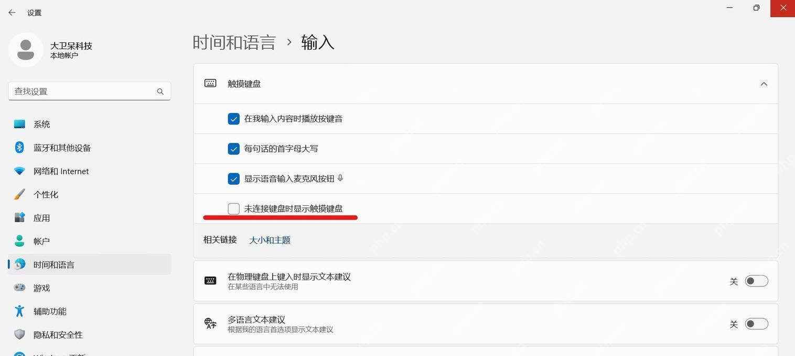Click the 根据我的语言首选项显示文本建议 subtitle
The width and height of the screenshot is (795, 356).
(x=281, y=330)
